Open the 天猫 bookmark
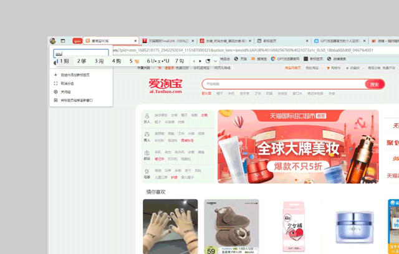399x254 pixels. (241, 59)
